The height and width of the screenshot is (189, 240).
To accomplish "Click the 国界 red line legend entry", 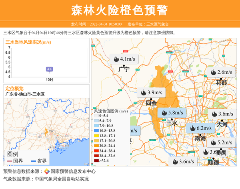I will point(16,161).
